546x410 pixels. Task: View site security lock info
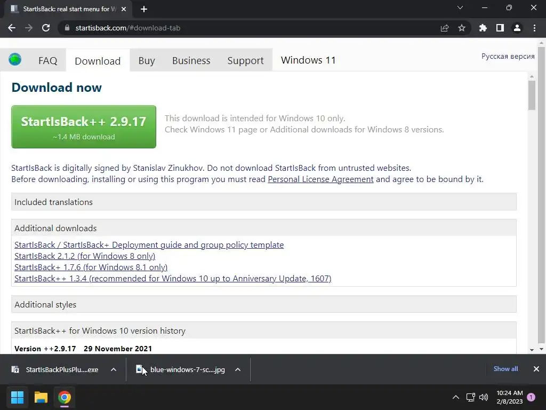[67, 28]
